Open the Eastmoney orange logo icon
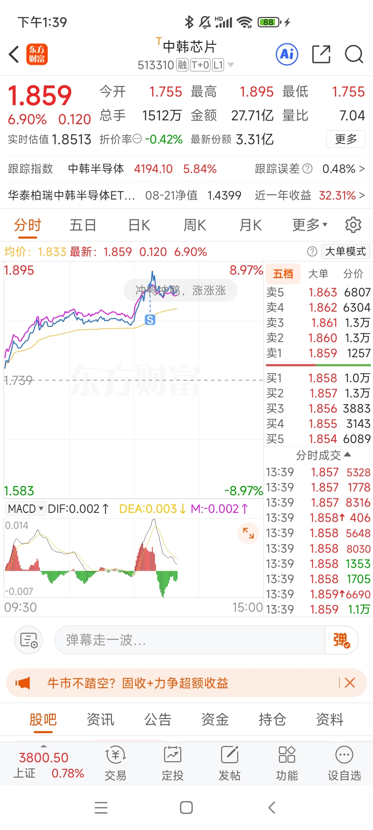The width and height of the screenshot is (373, 830). tap(37, 54)
